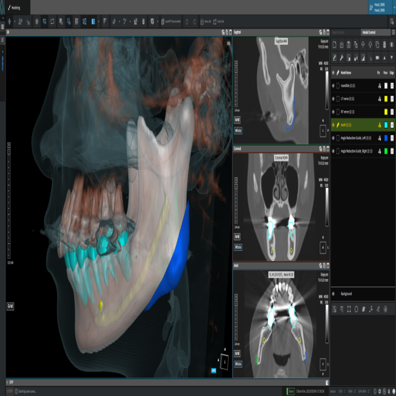Open dropdown arrow beside the move tool

coord(15,21)
